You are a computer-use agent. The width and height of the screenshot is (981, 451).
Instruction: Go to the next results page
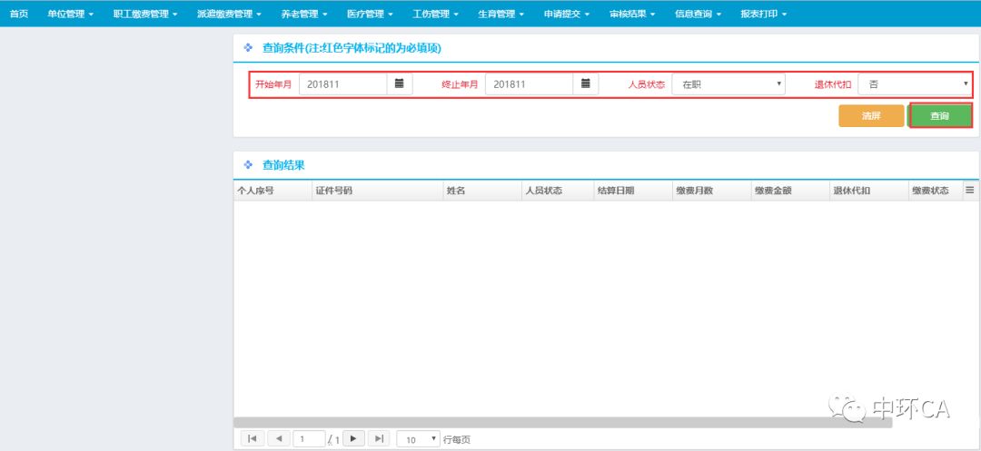(353, 438)
